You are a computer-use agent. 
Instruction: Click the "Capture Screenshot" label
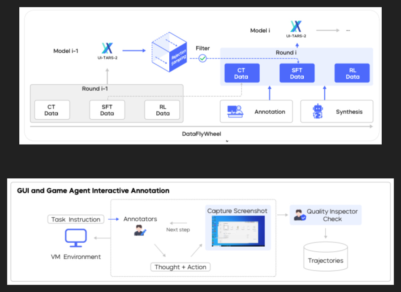pyautogui.click(x=237, y=211)
